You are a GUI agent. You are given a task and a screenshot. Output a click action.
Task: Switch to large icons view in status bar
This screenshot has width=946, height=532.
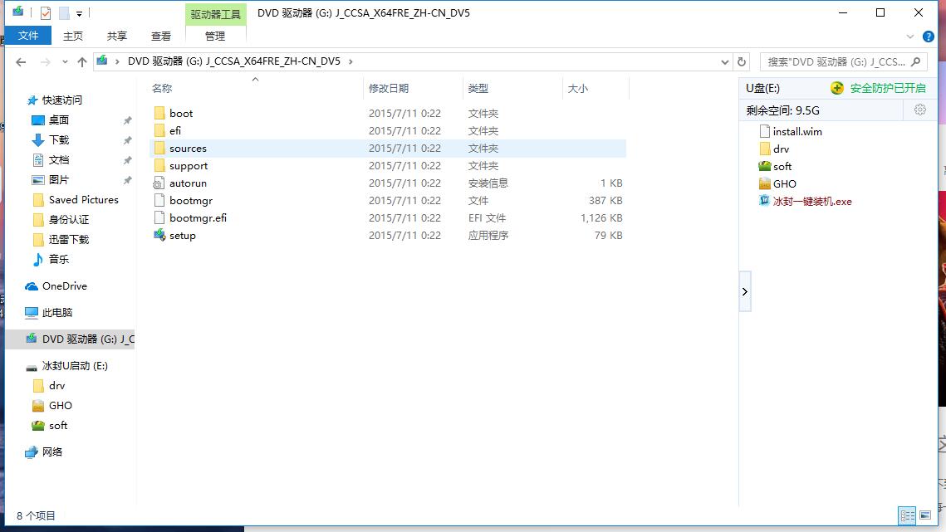point(925,516)
